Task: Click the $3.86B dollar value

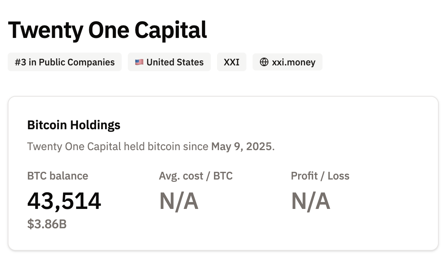Action: 47,224
